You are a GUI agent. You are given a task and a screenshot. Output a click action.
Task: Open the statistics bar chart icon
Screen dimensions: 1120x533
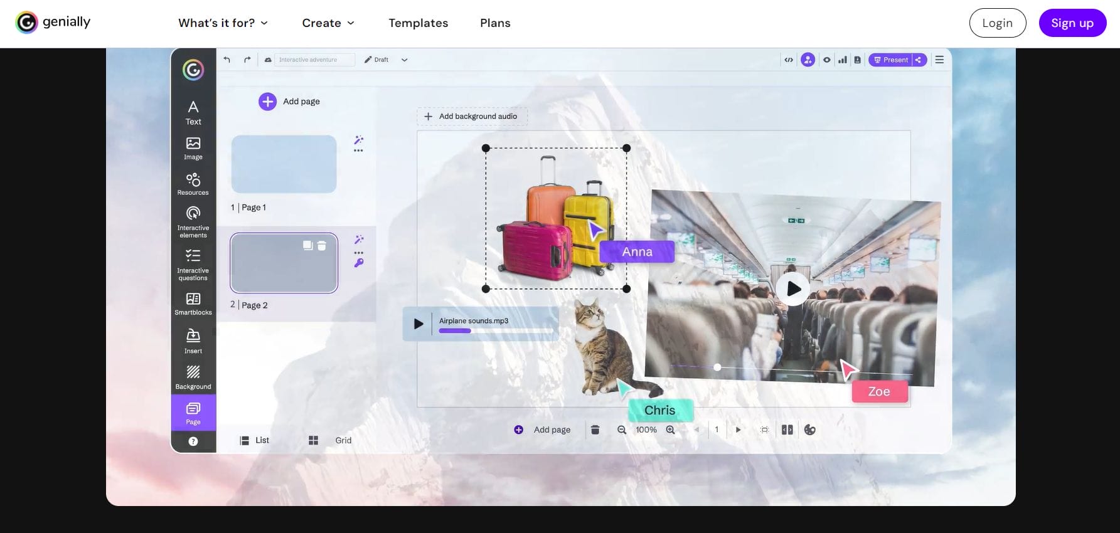(843, 60)
